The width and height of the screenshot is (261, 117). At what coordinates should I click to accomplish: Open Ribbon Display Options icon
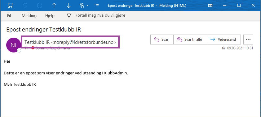pos(210,6)
